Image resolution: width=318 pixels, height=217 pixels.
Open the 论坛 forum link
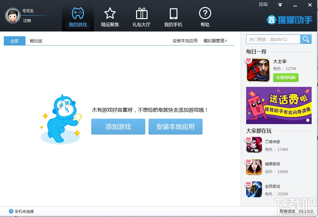(263, 4)
